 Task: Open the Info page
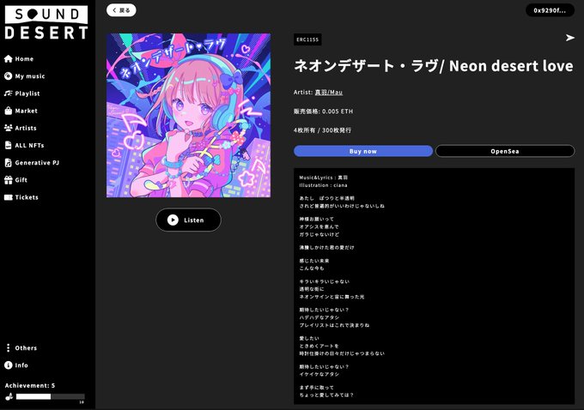[16, 365]
